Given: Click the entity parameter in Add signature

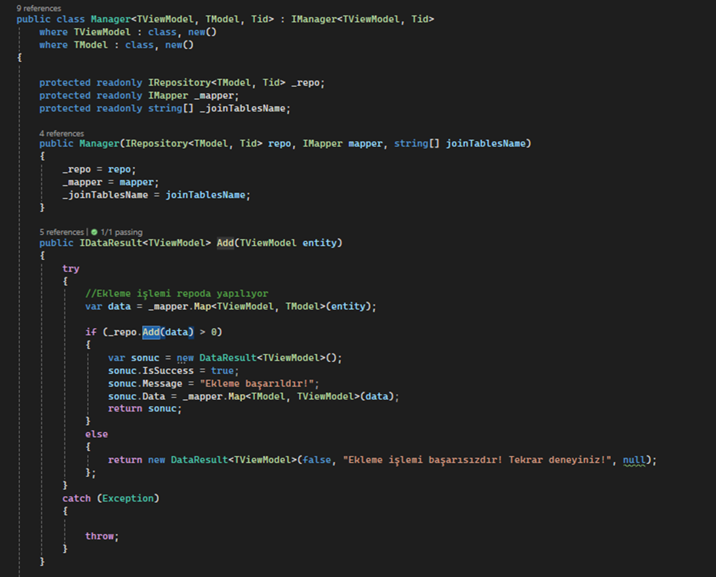Looking at the screenshot, I should [320, 243].
